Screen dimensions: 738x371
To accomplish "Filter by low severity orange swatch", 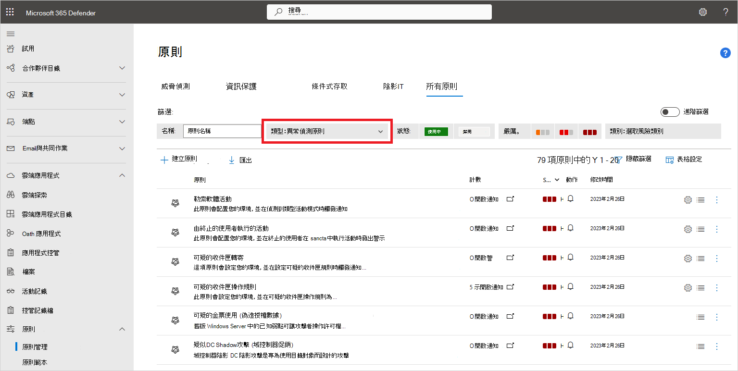I will (543, 132).
